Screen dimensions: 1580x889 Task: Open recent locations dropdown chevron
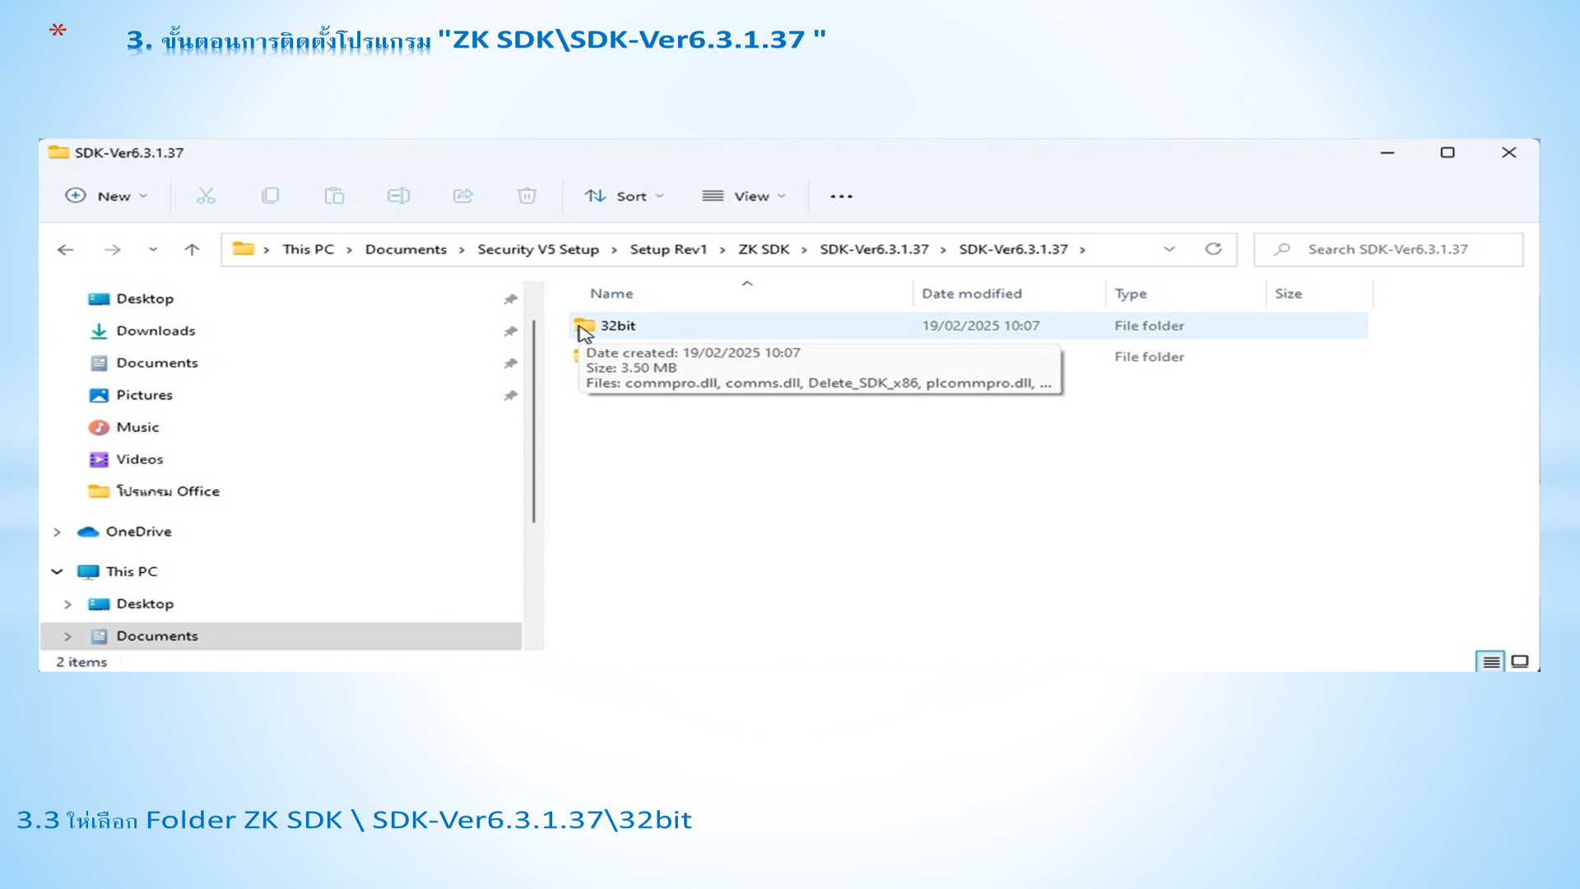[153, 249]
